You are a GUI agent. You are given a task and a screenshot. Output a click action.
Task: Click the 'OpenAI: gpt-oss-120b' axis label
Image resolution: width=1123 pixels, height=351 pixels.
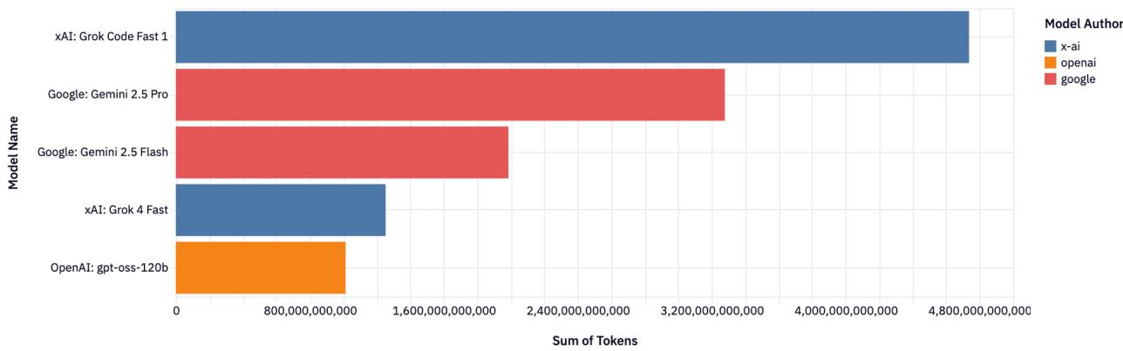pyautogui.click(x=109, y=267)
